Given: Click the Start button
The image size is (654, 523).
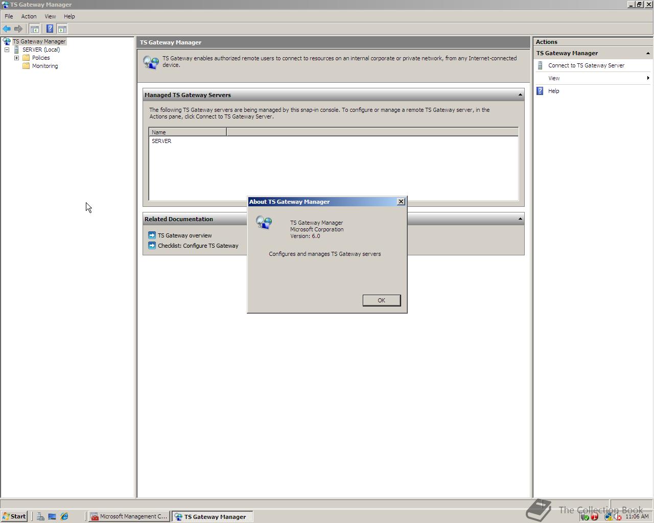Looking at the screenshot, I should (14, 516).
